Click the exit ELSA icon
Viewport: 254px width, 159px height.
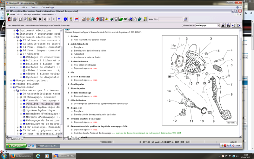(x=9, y=19)
